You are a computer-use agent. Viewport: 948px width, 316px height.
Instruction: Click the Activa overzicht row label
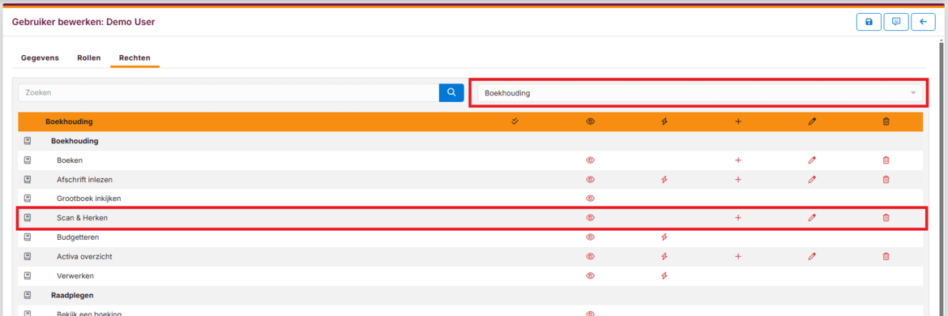click(x=84, y=256)
